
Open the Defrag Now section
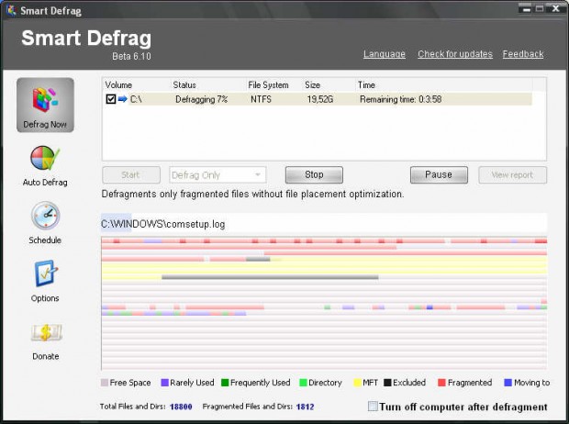click(45, 105)
